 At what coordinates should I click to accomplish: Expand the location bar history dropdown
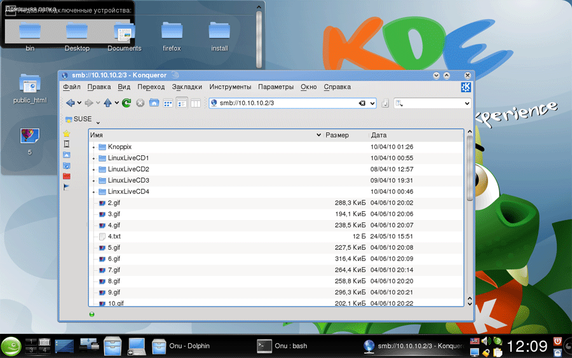pos(372,104)
